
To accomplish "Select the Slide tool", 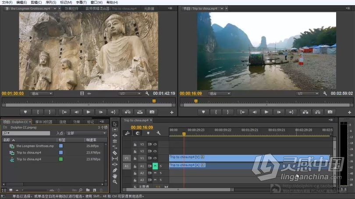I will pos(115,164).
